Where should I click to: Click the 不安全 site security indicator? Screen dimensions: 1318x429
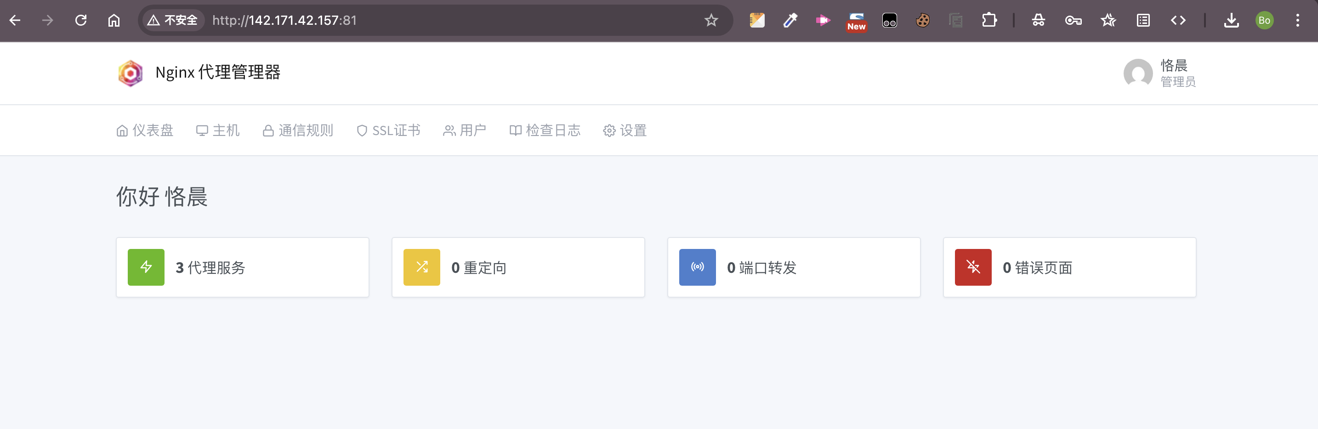[172, 21]
